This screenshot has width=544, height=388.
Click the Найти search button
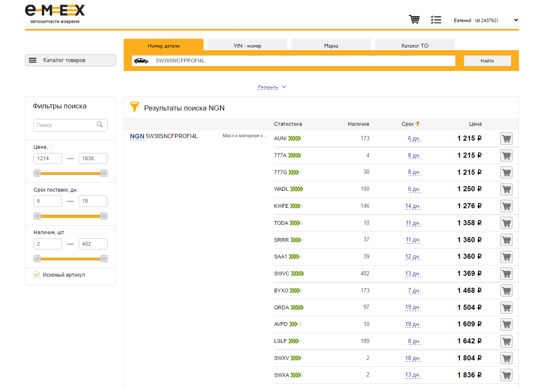[487, 61]
